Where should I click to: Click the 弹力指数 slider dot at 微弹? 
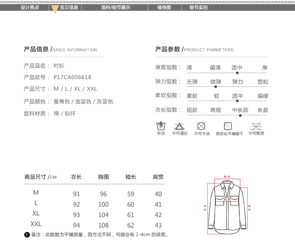coord(215,87)
